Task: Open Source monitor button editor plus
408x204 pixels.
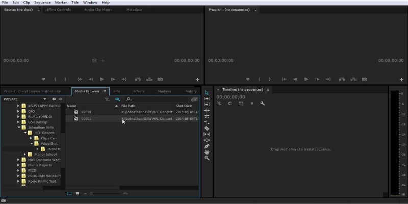Action: click(197, 80)
